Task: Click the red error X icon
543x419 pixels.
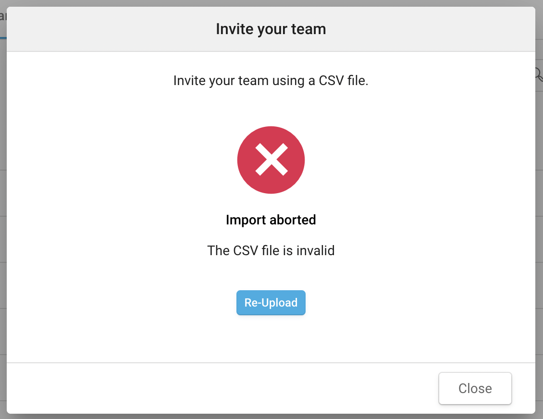Action: point(271,160)
